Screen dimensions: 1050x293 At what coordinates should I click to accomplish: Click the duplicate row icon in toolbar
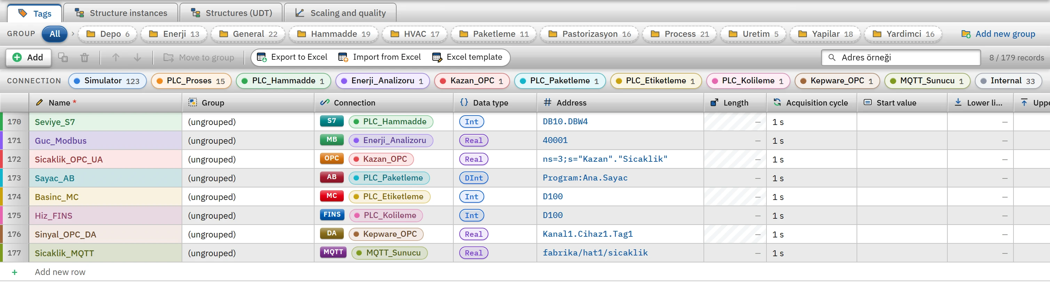tap(63, 57)
